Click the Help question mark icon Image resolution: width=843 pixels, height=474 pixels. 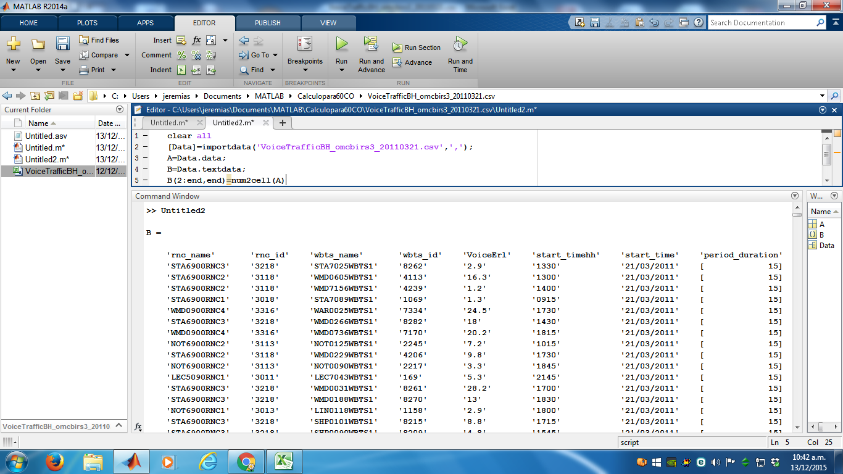[699, 23]
